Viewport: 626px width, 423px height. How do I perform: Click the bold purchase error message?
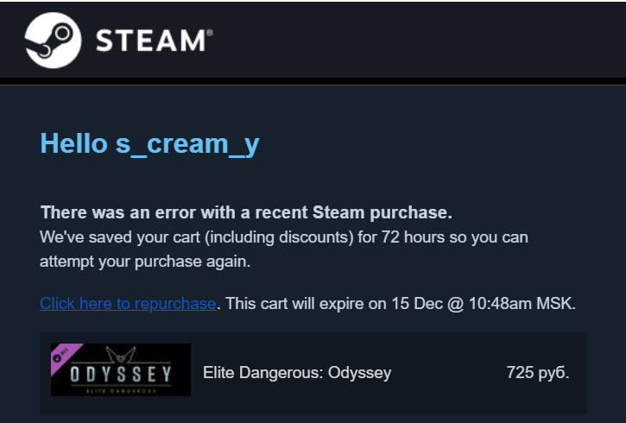[x=246, y=212]
